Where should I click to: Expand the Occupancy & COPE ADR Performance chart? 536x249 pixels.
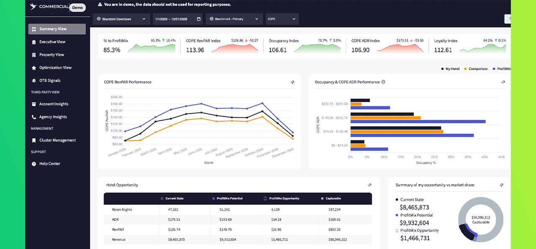tap(503, 82)
